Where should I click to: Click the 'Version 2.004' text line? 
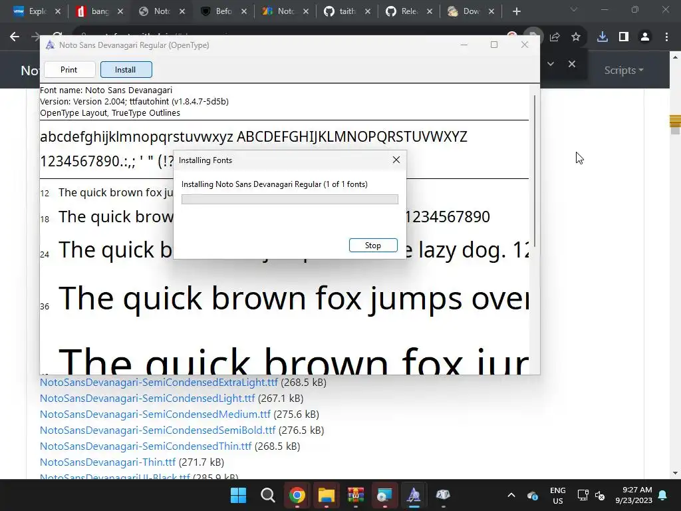coord(134,102)
